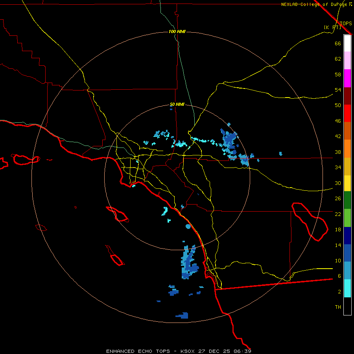Click the light blue legend swatch

[347, 271]
